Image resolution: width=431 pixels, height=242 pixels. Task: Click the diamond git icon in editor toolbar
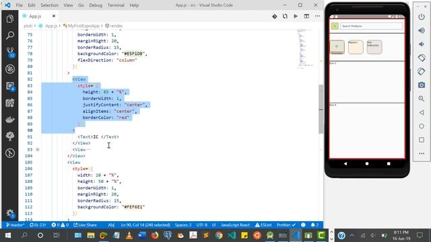click(x=274, y=16)
